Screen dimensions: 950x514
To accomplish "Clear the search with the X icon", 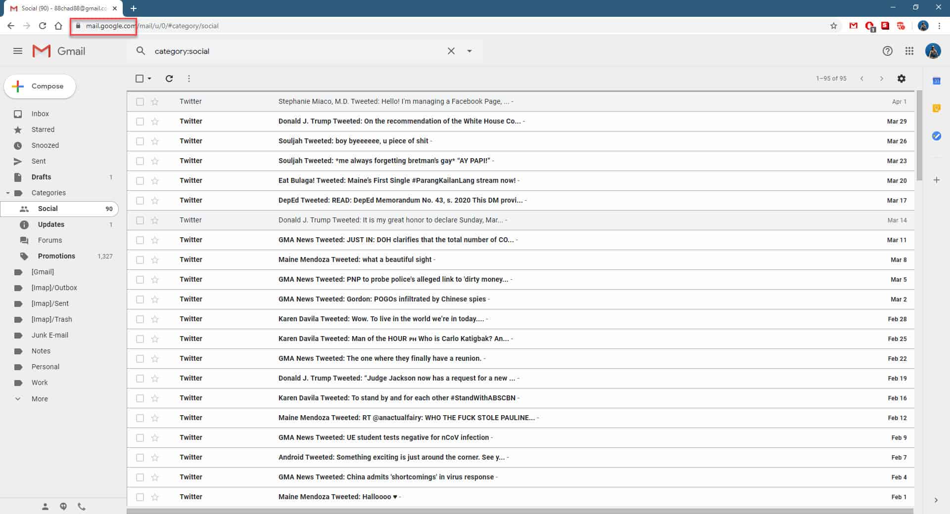I will tap(451, 51).
